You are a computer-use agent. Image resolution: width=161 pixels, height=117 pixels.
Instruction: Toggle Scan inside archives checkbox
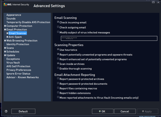tap(58, 63)
